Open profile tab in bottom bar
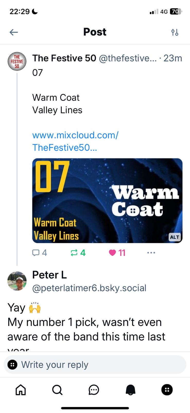Image resolution: width=190 pixels, height=413 pixels. click(x=167, y=390)
